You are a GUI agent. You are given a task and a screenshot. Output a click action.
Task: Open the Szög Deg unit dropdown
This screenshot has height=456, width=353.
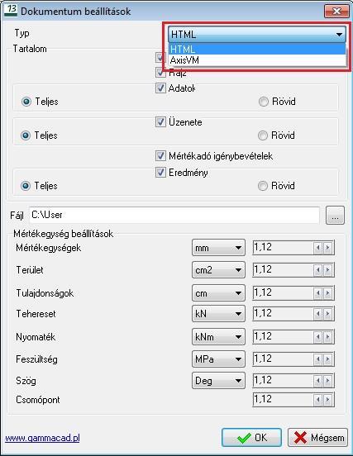click(218, 381)
